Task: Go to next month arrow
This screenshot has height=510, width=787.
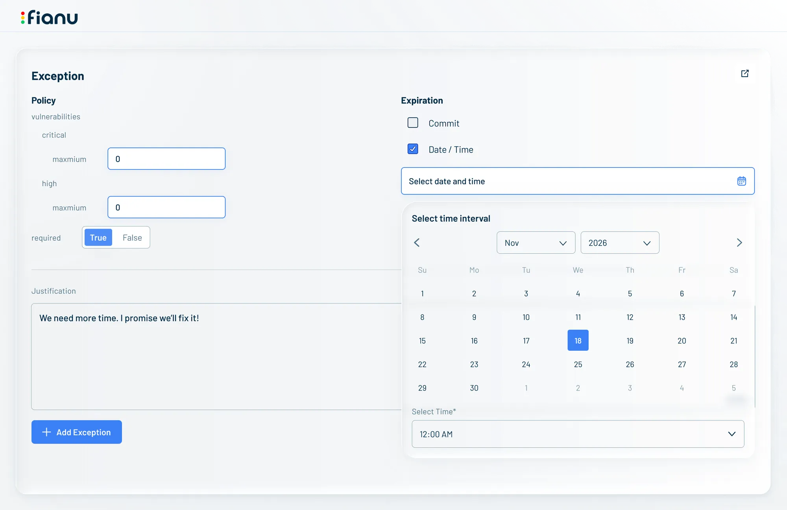Action: tap(739, 243)
